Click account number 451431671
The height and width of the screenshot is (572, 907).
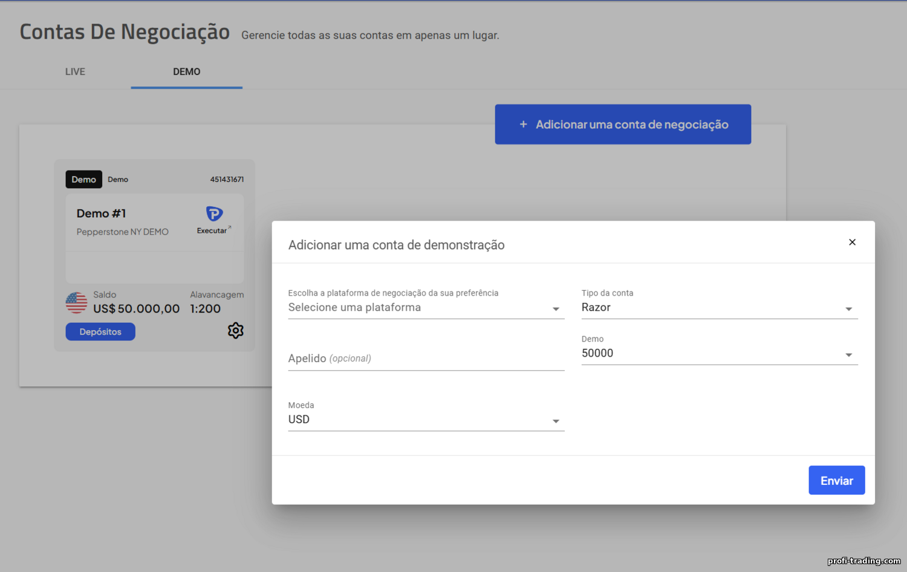[227, 180]
